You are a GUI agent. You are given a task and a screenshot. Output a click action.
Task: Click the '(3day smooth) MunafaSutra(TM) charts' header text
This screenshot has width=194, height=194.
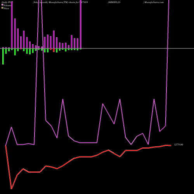[54, 2]
